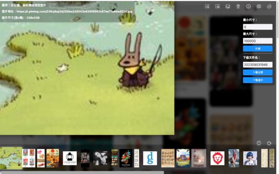Viewport: 279px width, 174px height.
Task: Click the coffee cup donate icon
Action: click(x=269, y=143)
